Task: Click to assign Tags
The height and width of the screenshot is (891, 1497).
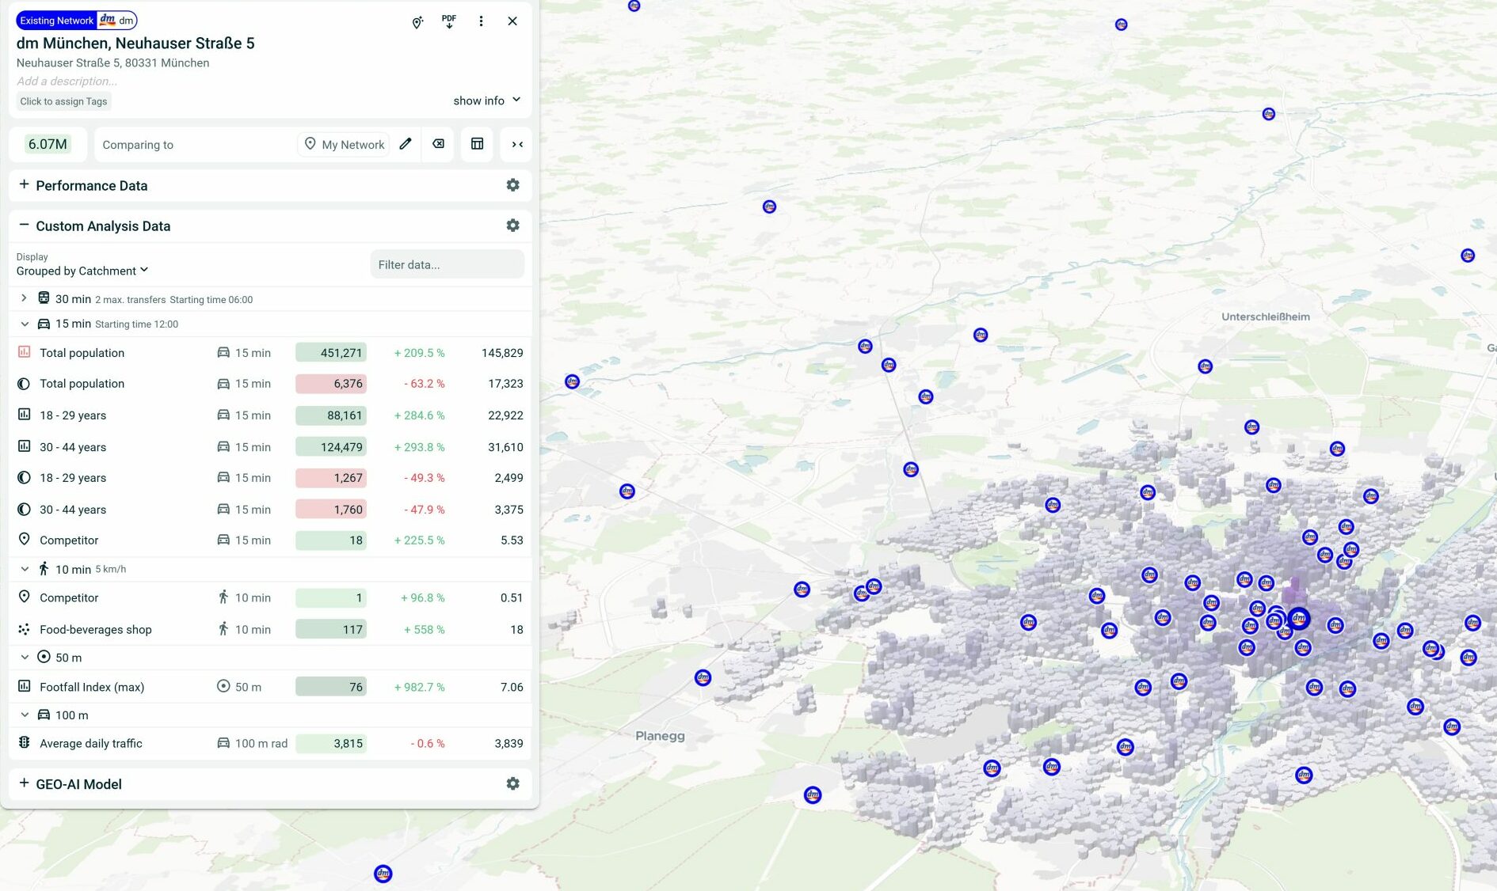Action: coord(63,101)
